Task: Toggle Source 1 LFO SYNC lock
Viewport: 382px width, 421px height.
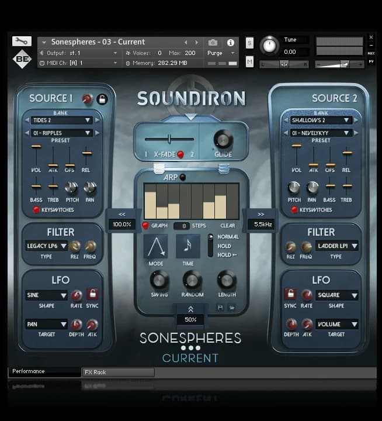Action: click(x=92, y=294)
